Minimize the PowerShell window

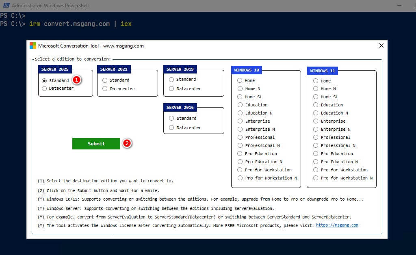pyautogui.click(x=399, y=5)
